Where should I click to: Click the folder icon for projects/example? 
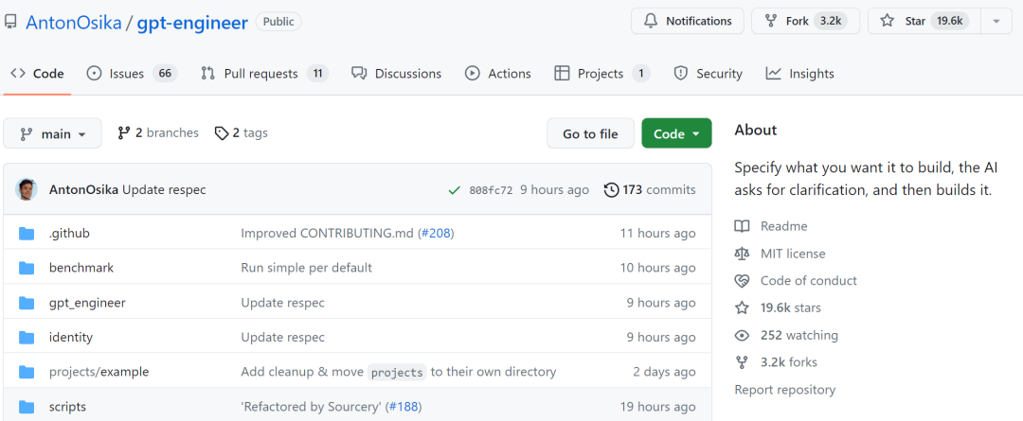(x=27, y=372)
